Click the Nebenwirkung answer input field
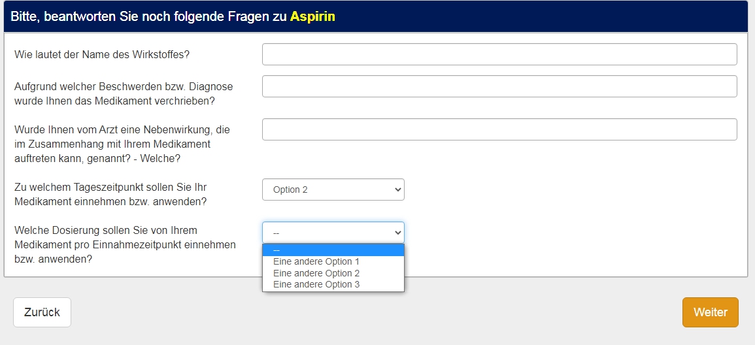 [499, 129]
